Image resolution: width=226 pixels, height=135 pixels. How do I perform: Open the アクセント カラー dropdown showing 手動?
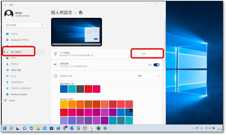[145, 76]
